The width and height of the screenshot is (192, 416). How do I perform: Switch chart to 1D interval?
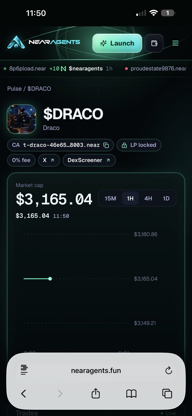point(166,199)
